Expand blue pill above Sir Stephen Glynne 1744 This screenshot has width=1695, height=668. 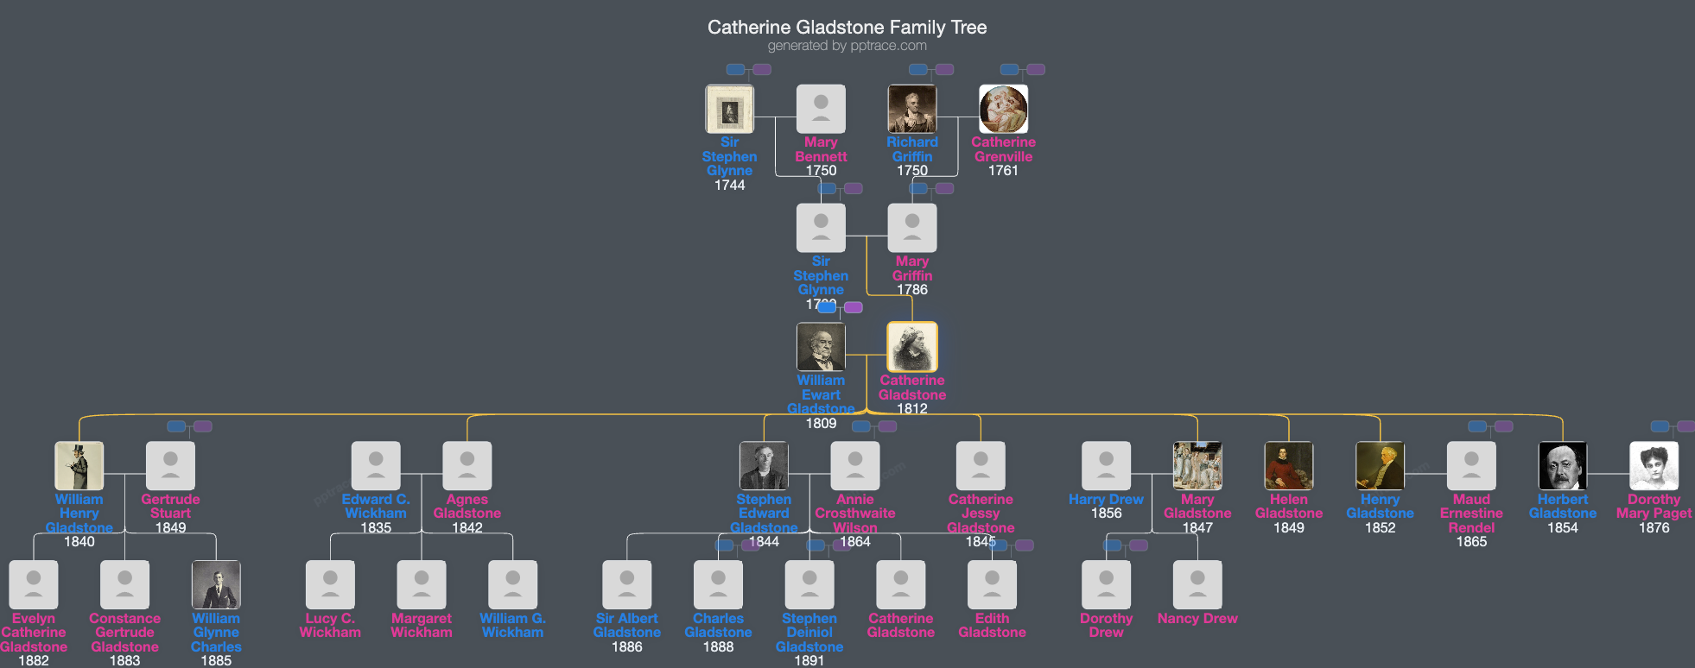(x=735, y=69)
